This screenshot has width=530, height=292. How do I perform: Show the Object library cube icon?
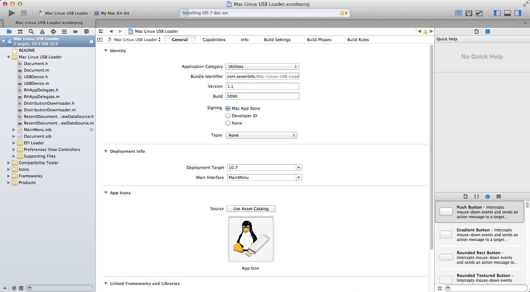click(x=488, y=197)
